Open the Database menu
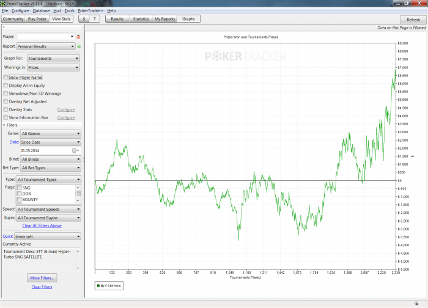The image size is (428, 308). (x=42, y=11)
